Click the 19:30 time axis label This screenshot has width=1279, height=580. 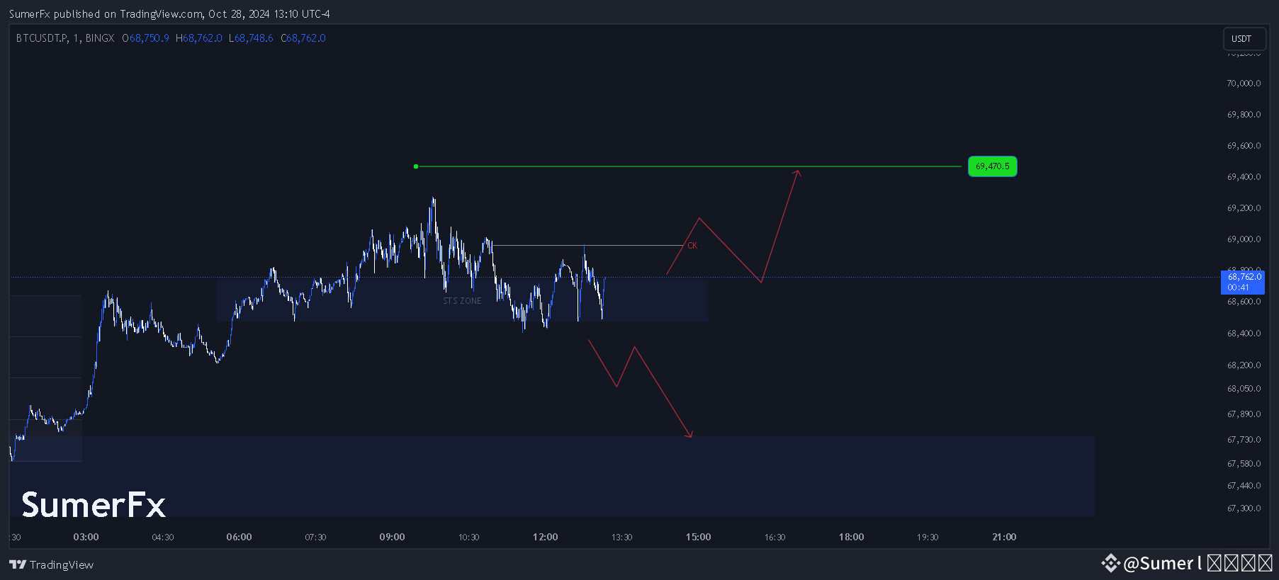click(928, 538)
